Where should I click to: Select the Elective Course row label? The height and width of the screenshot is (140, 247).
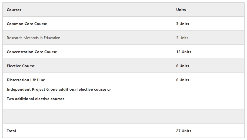click(21, 66)
